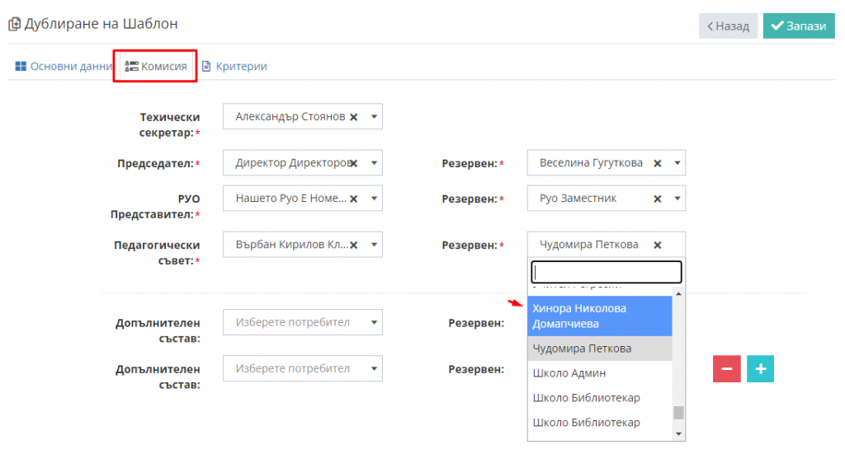Viewport: 845px width, 454px height.
Task: Expand the Веселина Гугуткова dropdown arrow
Action: point(677,163)
